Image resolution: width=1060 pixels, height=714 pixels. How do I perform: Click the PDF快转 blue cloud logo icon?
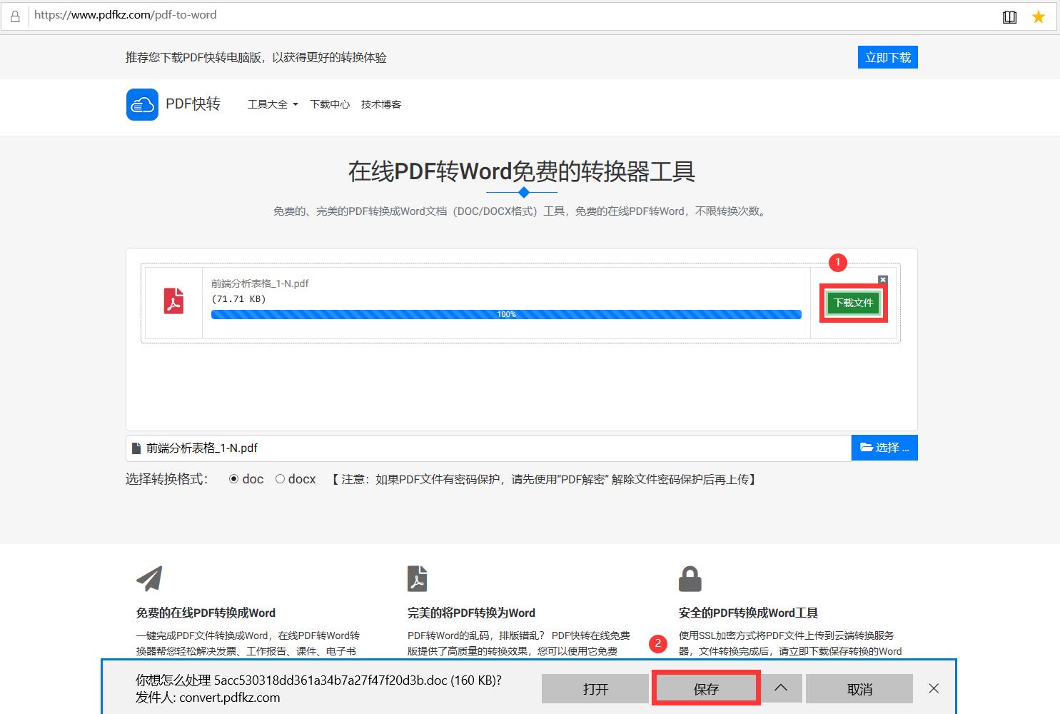click(141, 104)
